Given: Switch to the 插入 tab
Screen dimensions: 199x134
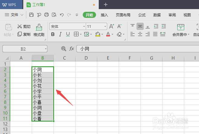Looking at the screenshot, I should (x=104, y=15).
